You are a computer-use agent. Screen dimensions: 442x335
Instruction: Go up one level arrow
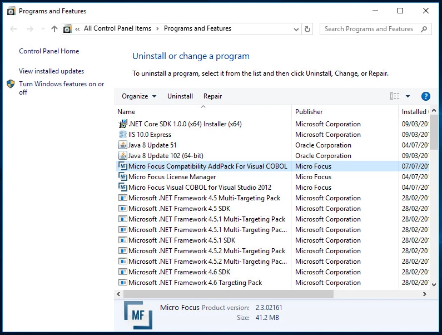click(54, 29)
